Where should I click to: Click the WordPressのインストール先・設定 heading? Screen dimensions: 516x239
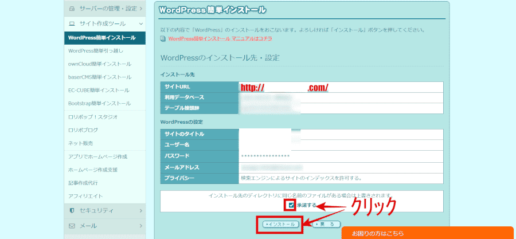pos(220,58)
